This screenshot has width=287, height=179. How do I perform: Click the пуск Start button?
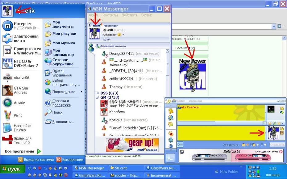tap(12, 169)
